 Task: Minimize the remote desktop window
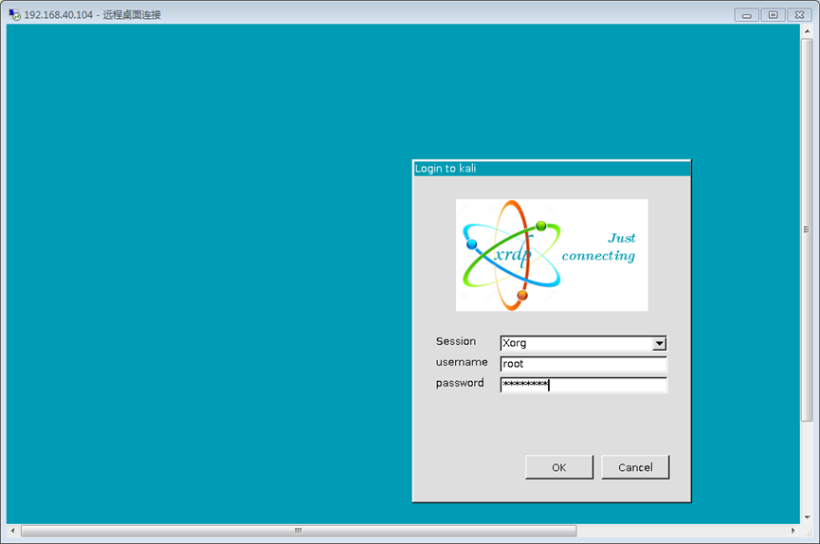tap(746, 15)
